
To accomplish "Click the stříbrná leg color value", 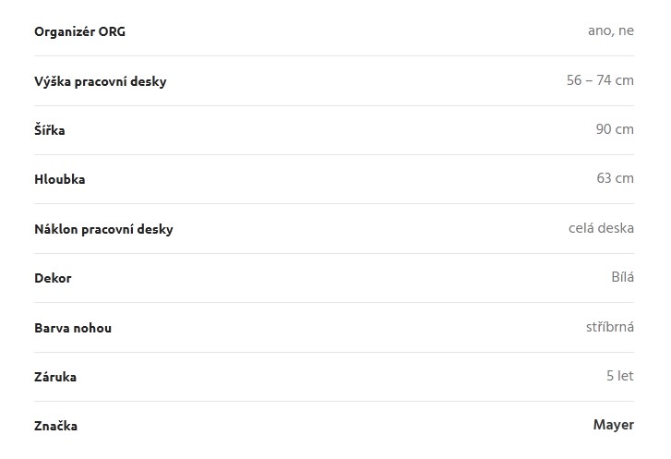I will pyautogui.click(x=610, y=327).
